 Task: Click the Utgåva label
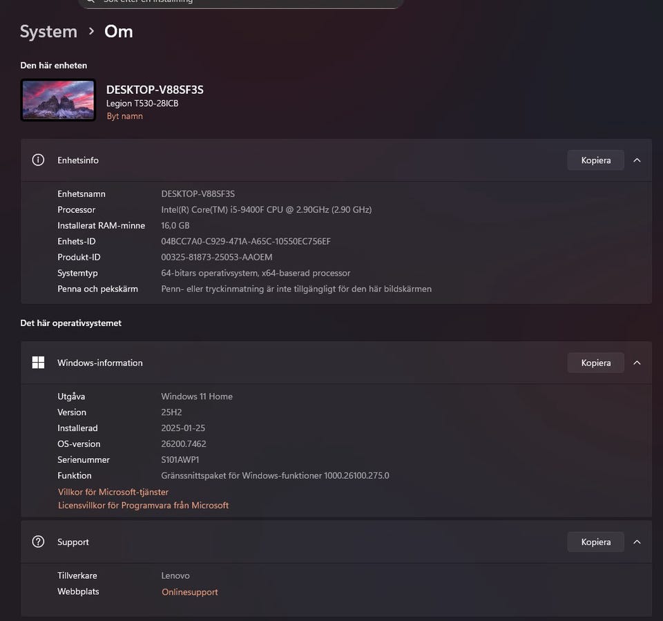coord(71,397)
